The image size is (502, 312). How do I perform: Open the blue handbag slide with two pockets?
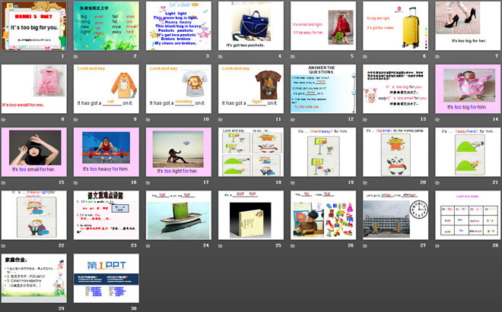click(249, 25)
